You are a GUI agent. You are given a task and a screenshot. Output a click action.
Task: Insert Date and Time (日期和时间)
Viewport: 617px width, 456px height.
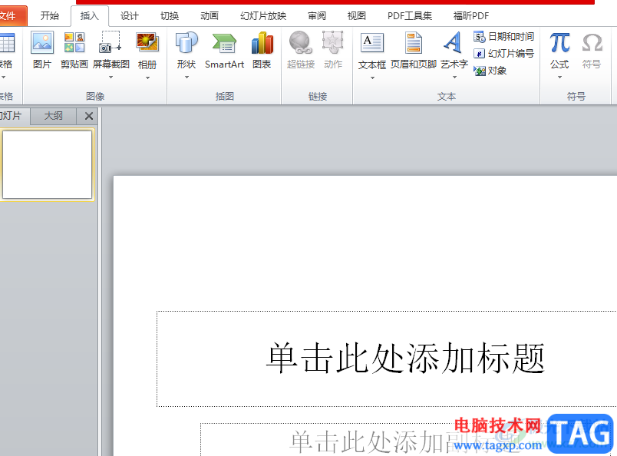[503, 37]
